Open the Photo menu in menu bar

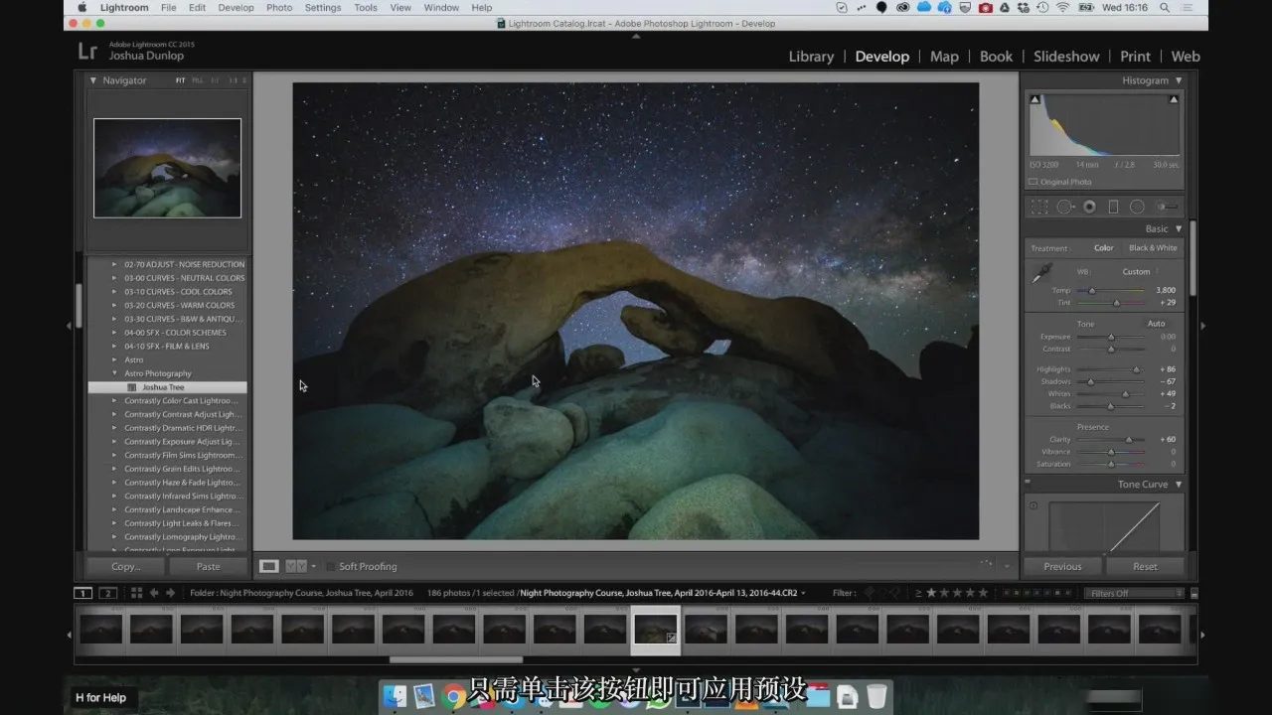point(279,8)
